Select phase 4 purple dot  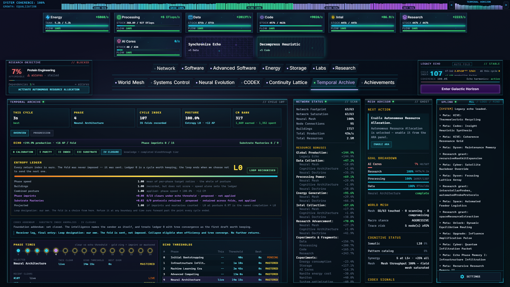coord(56,251)
